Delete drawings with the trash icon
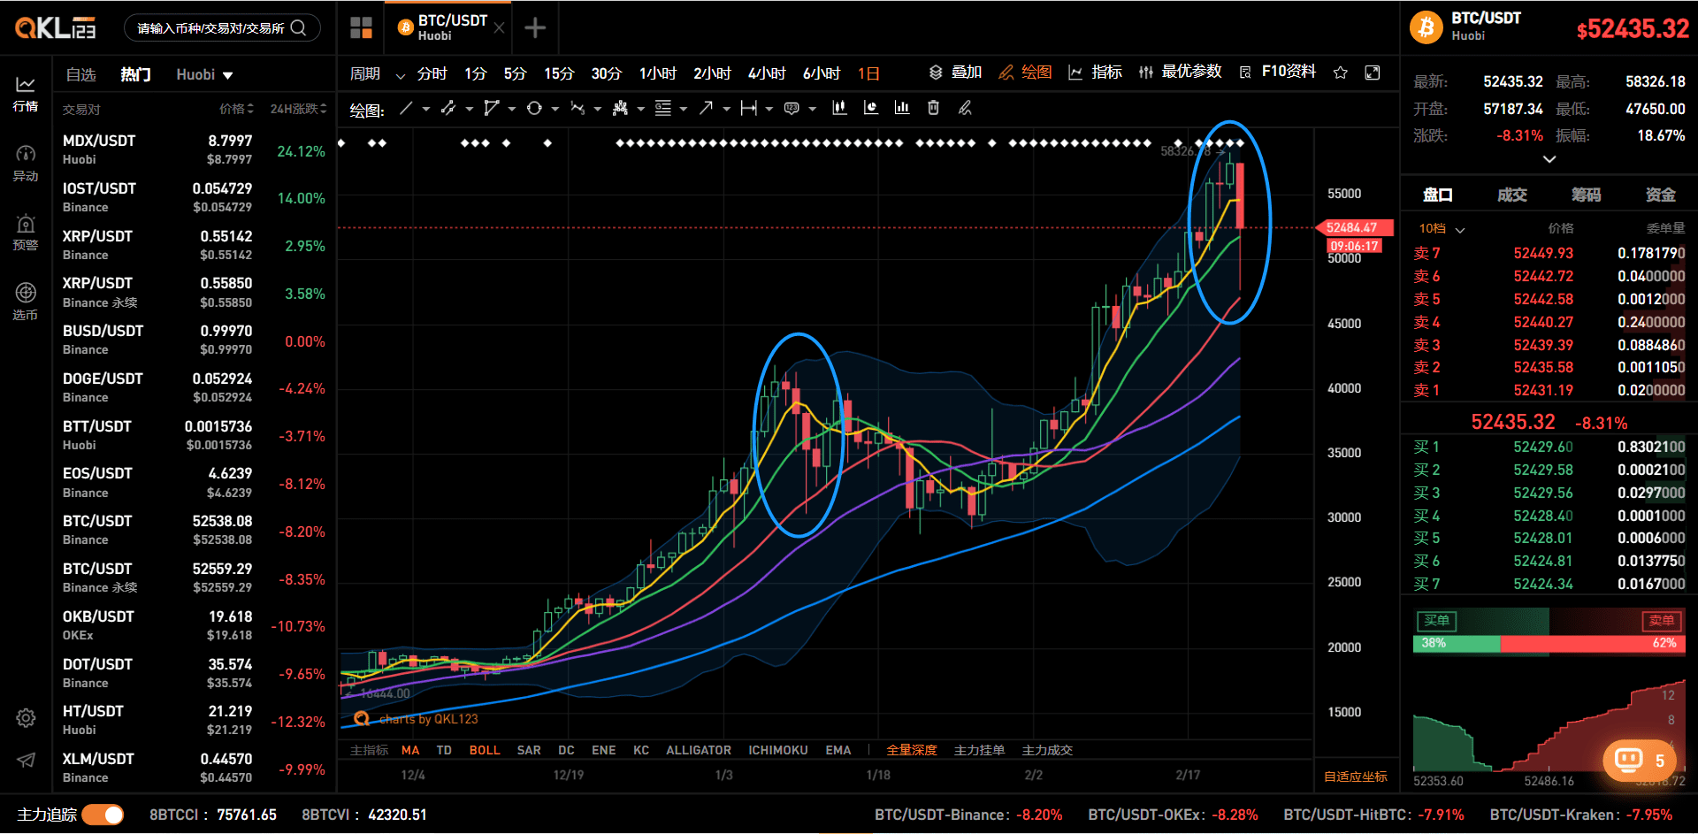Screen dimensions: 1698x834 point(933,108)
